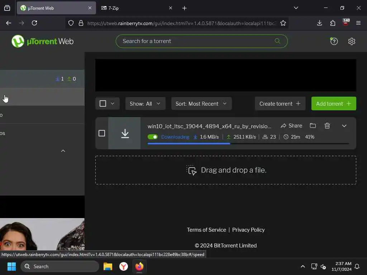Click the torrent download progress bar

pos(248,144)
